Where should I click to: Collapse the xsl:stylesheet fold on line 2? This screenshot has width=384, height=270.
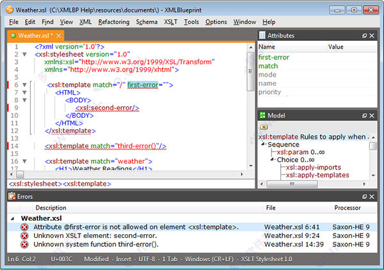[24, 54]
